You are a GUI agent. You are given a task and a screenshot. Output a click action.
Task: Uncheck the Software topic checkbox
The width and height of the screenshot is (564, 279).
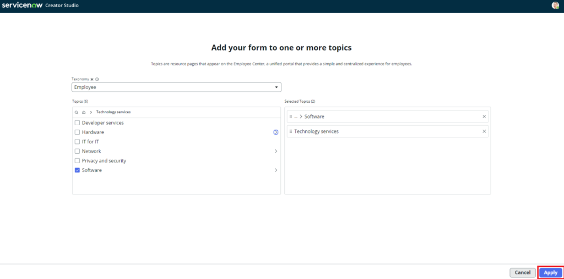coord(78,170)
